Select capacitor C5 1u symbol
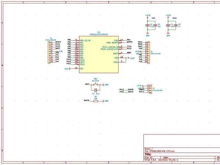The width and height of the screenshot is (220, 165). point(176,25)
